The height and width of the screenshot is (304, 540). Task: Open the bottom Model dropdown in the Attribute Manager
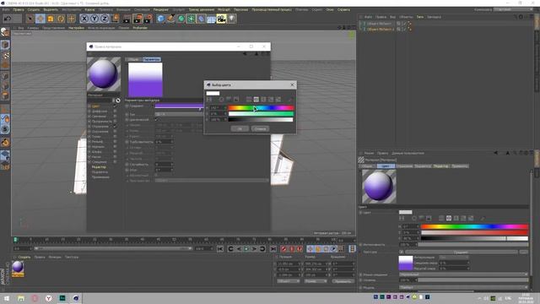pyautogui.click(x=463, y=287)
